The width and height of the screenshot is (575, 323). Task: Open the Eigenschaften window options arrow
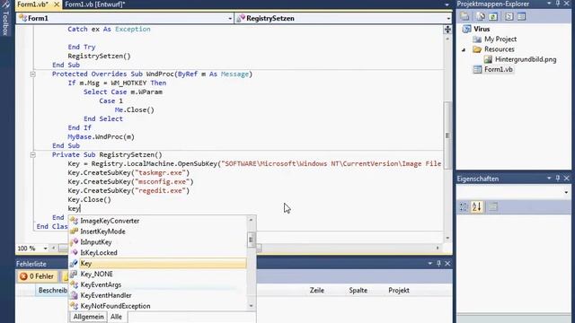point(549,179)
